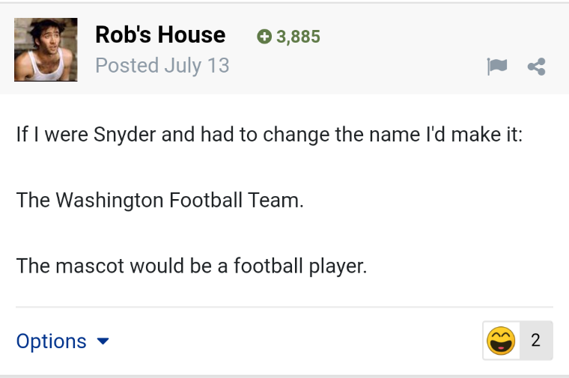The image size is (569, 378).
Task: Click "July 13" in the post header
Action: coord(197,66)
